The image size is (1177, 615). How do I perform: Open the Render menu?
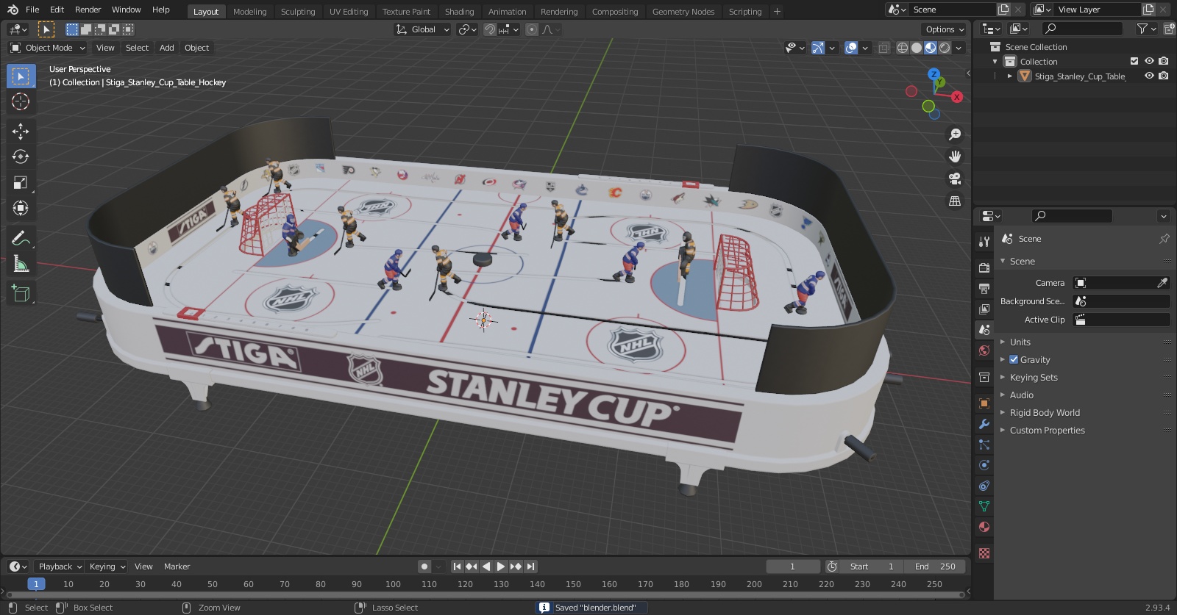pyautogui.click(x=88, y=10)
